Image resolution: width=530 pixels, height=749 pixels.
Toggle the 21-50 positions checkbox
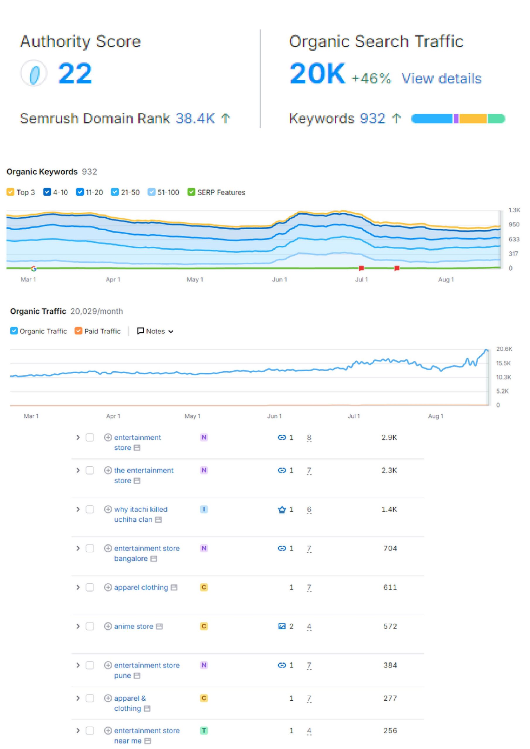pyautogui.click(x=114, y=192)
